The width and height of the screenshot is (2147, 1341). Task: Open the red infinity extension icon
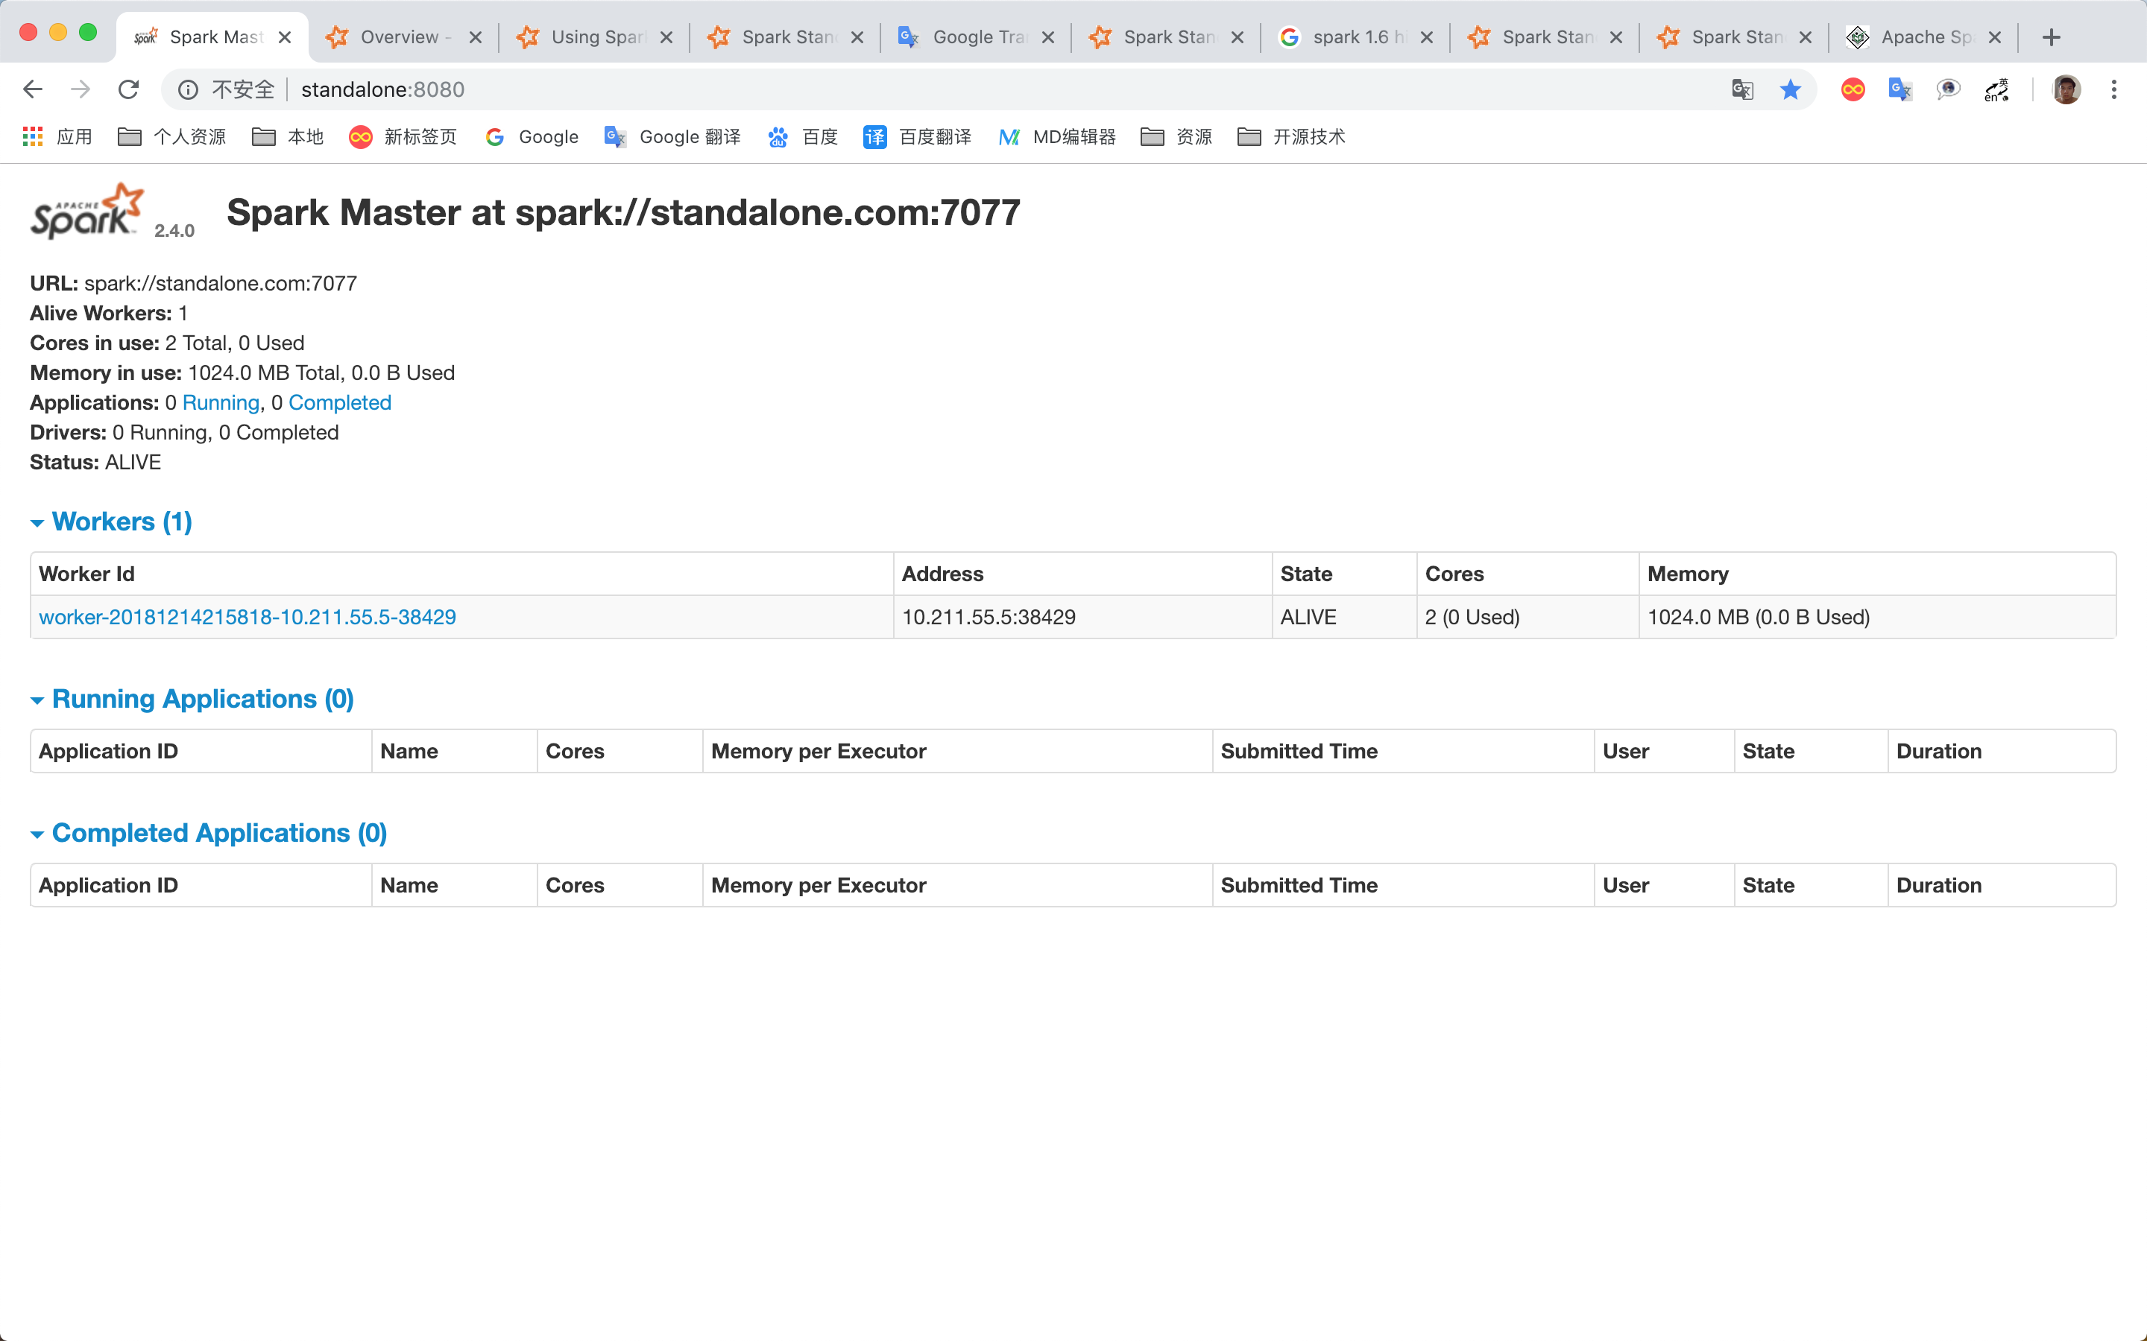[1853, 89]
